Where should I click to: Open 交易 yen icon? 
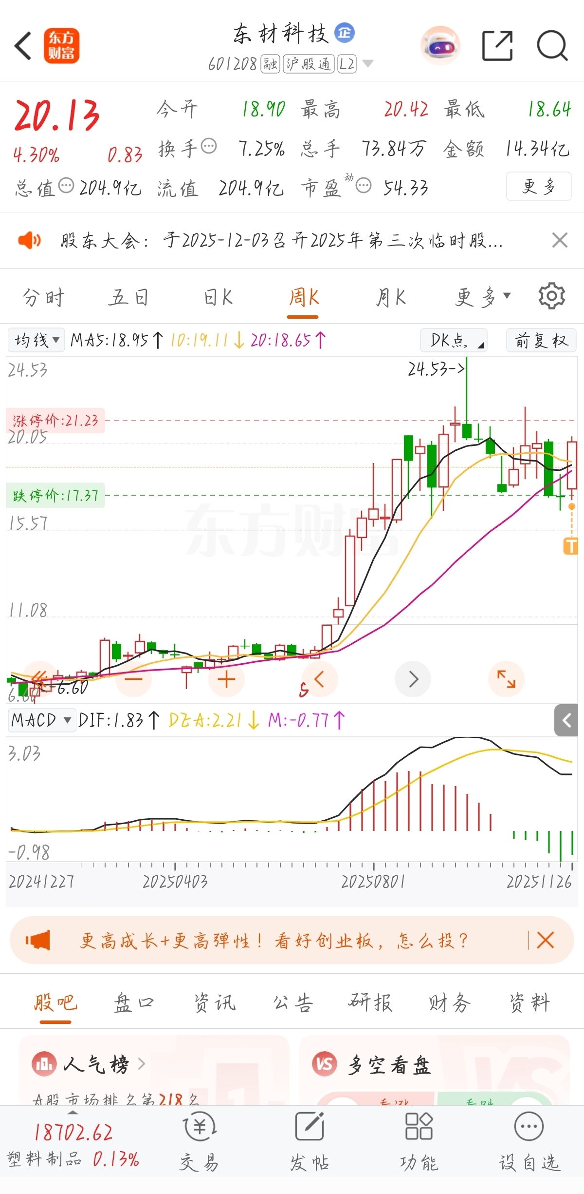point(200,1126)
